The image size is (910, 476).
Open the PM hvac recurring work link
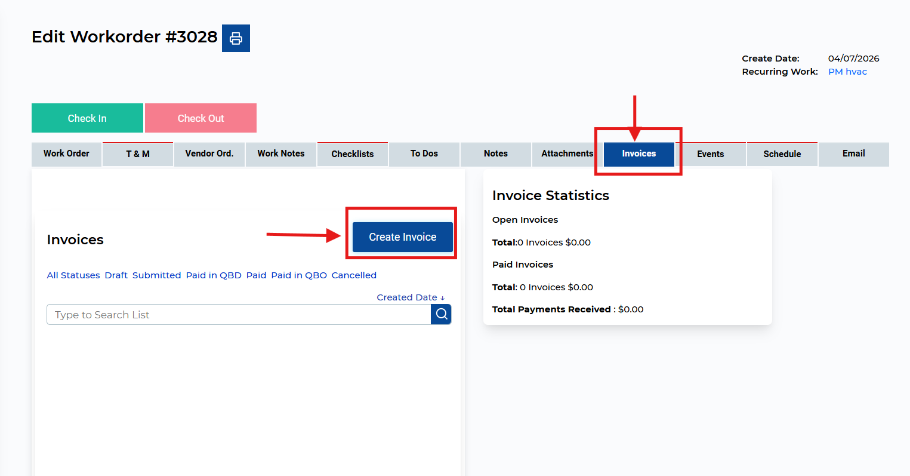[x=847, y=72]
